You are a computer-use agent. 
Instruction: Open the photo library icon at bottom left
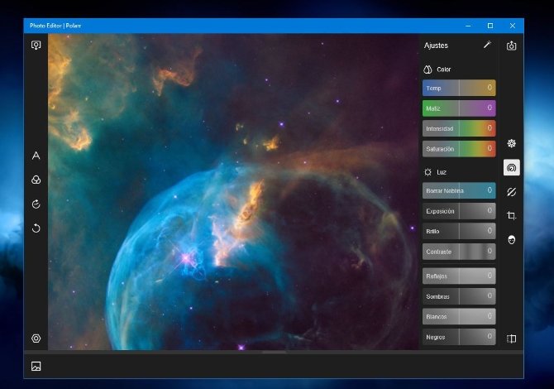click(36, 366)
